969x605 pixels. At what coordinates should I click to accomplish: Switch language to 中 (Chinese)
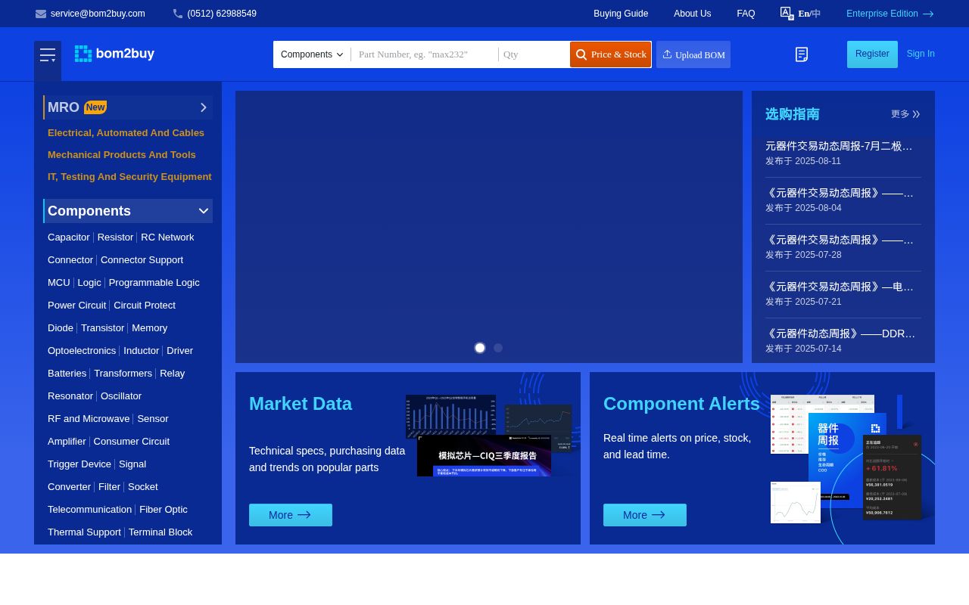(x=815, y=14)
